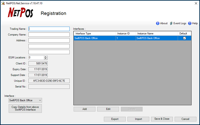Click the NetPOS title bar app icon
Image resolution: width=200 pixels, height=125 pixels.
coord(3,3)
